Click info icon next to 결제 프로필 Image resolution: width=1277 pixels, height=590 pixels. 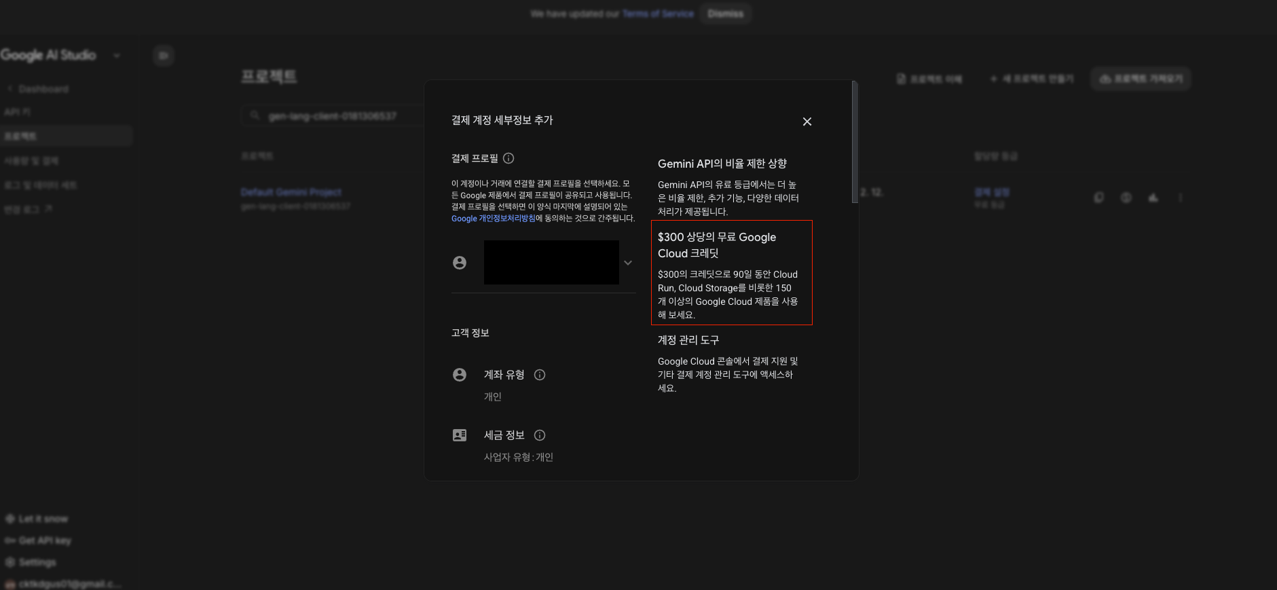[508, 158]
